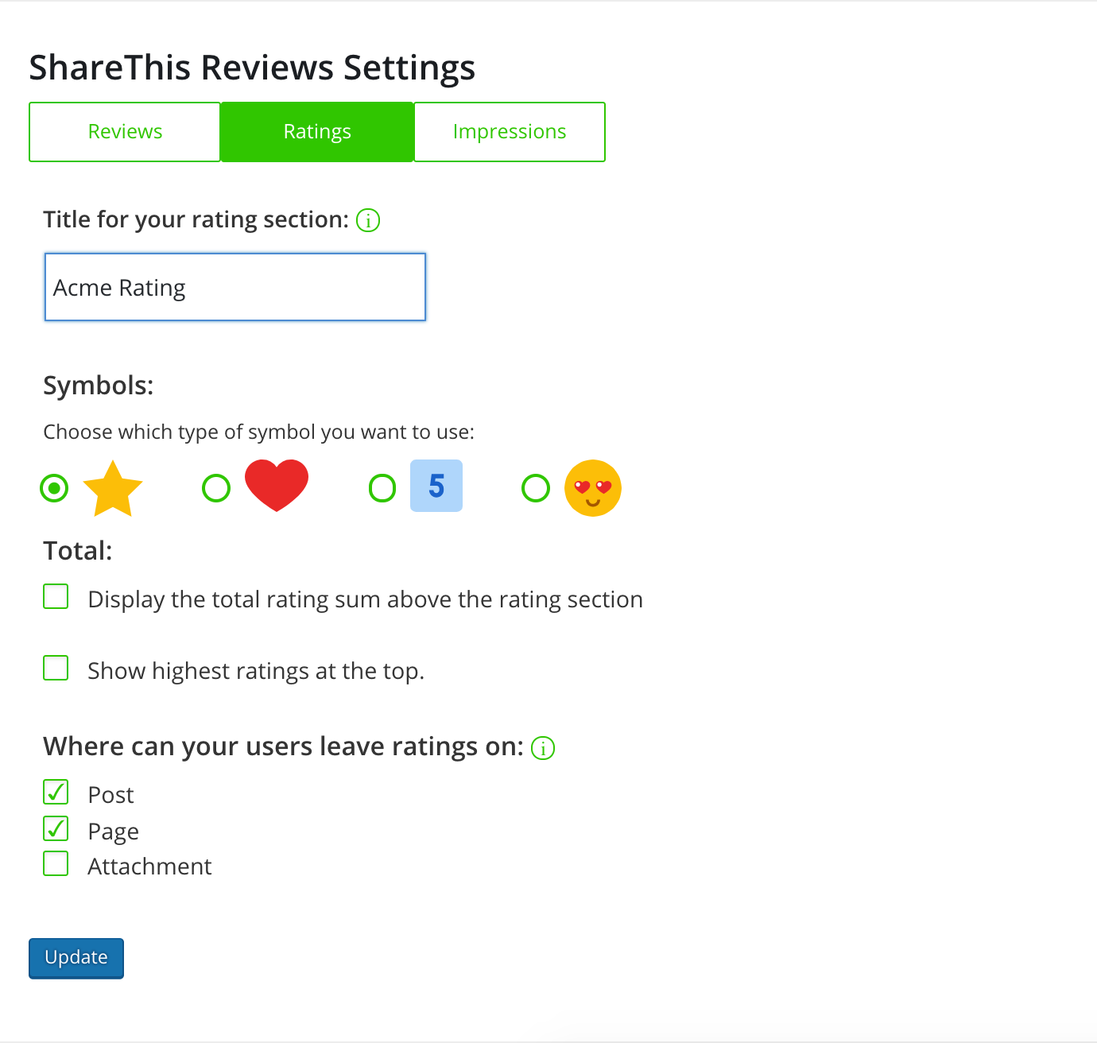The height and width of the screenshot is (1043, 1097).
Task: Select the heart symbol radio button
Action: pos(216,488)
